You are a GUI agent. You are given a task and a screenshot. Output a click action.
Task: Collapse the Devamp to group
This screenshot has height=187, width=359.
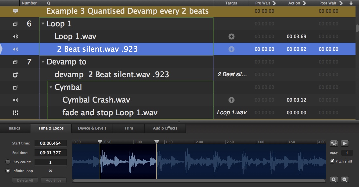(43, 62)
